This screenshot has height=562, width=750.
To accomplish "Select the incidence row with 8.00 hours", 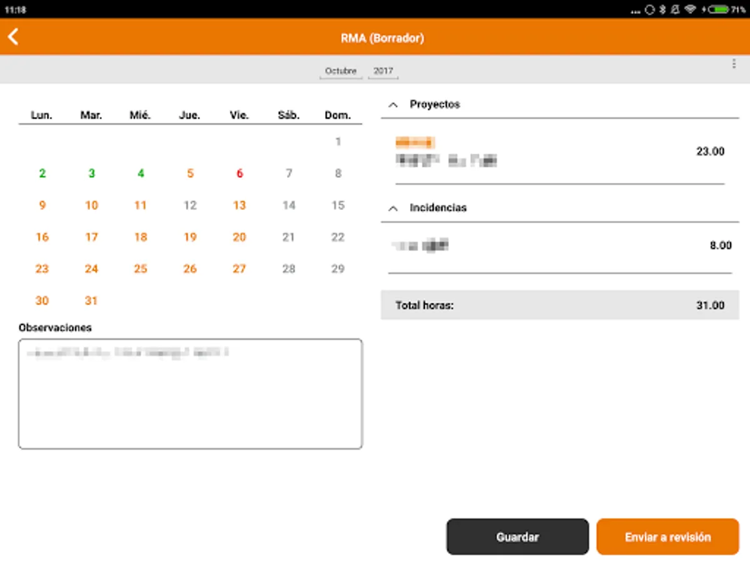I will tap(560, 245).
